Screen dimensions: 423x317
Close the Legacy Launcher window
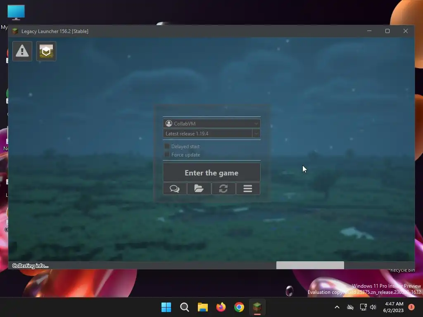[x=406, y=31]
